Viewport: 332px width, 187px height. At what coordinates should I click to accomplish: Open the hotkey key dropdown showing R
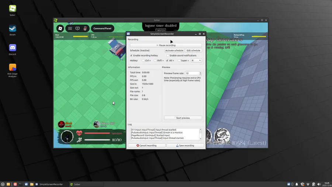click(x=196, y=61)
